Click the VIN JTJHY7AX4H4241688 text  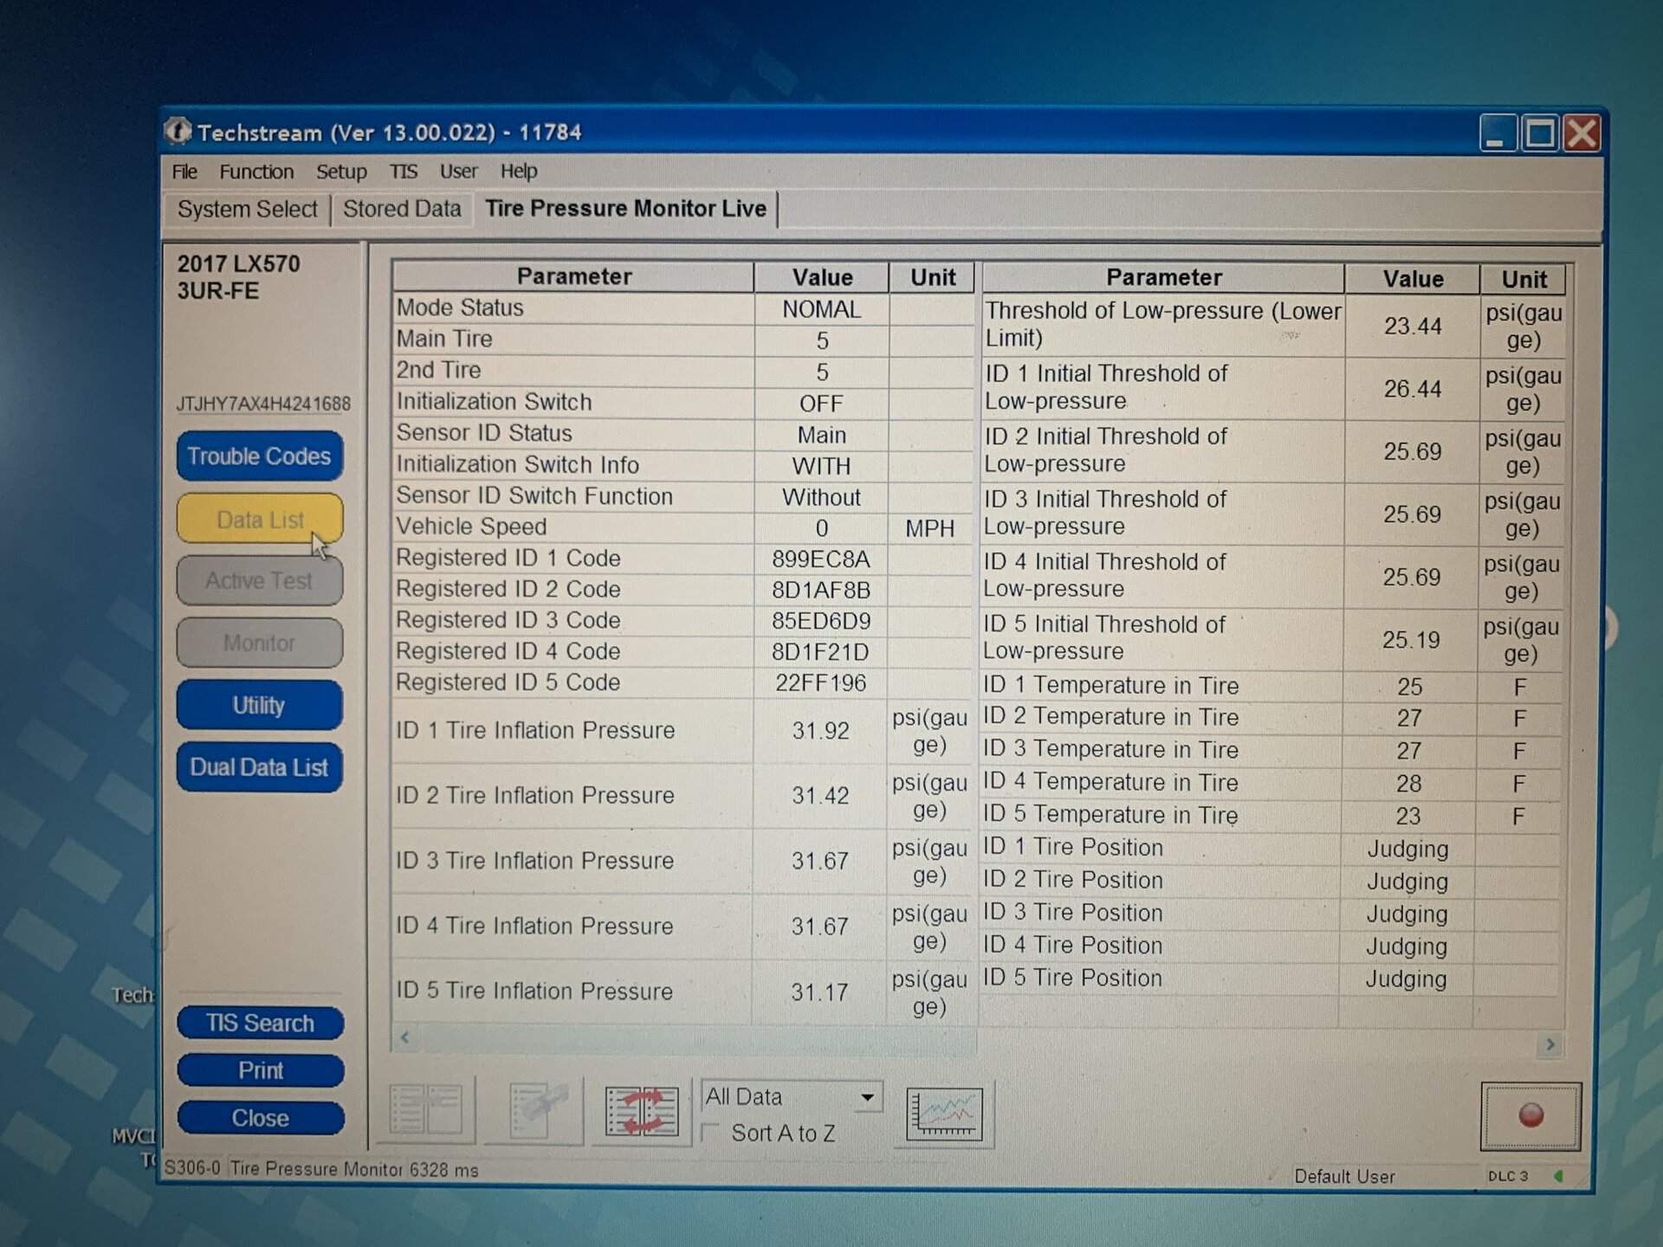tap(263, 404)
